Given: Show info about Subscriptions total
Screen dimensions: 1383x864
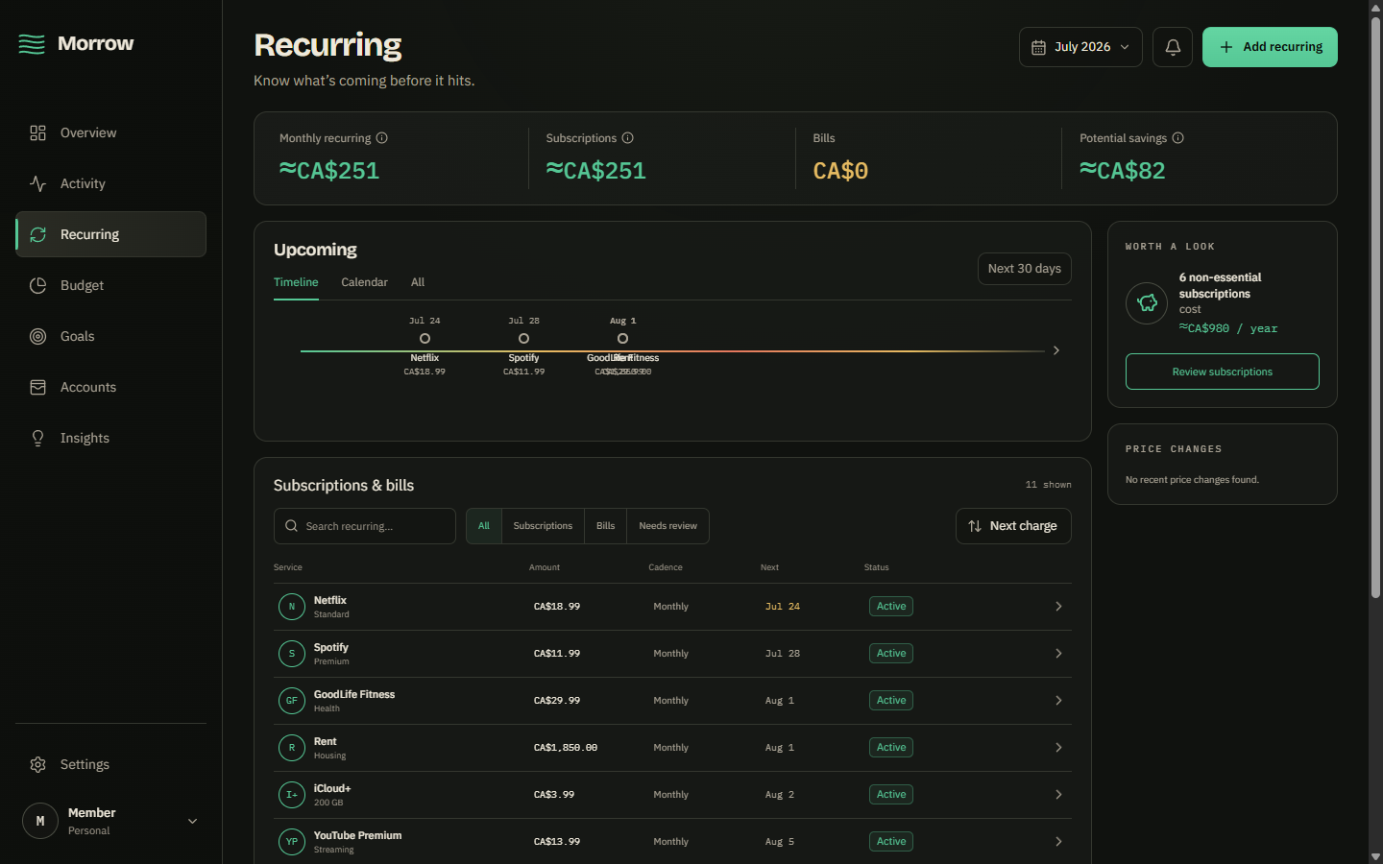Looking at the screenshot, I should (x=627, y=138).
